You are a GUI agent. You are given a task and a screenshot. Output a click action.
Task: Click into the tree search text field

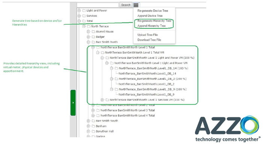point(98,5)
